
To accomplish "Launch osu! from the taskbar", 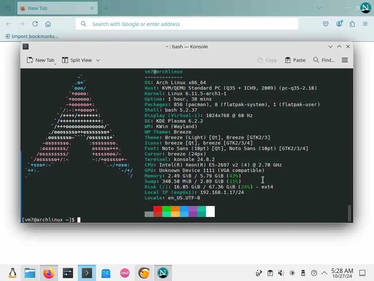I will click(x=125, y=273).
